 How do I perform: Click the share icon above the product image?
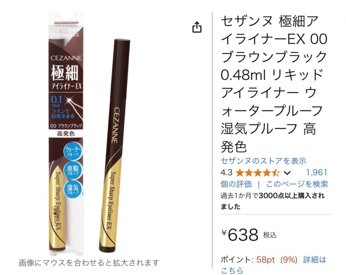[197, 27]
